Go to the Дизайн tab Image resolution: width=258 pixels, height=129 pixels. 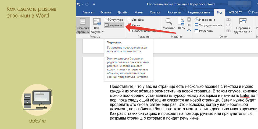(123, 13)
